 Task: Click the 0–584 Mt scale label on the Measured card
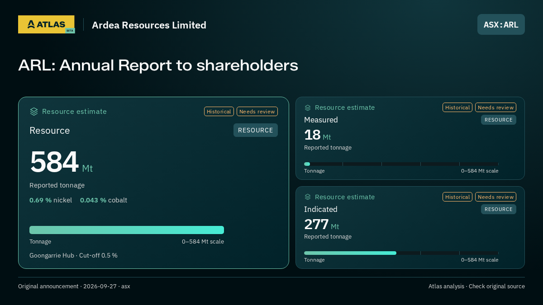pyautogui.click(x=480, y=171)
